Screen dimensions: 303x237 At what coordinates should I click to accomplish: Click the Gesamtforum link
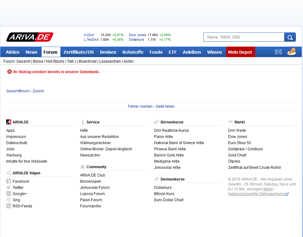(x=18, y=91)
